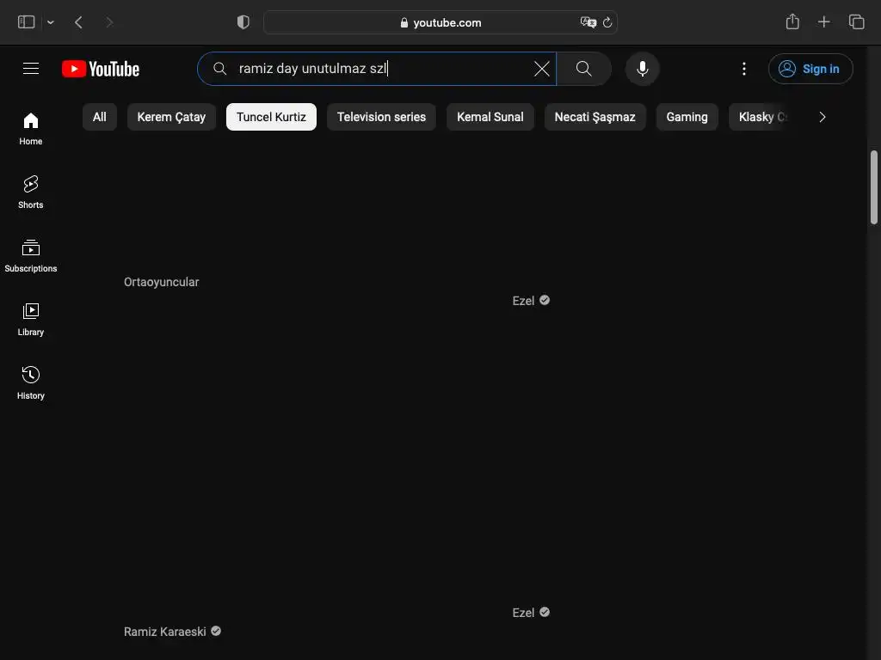This screenshot has width=881, height=660.
Task: Open History in the sidebar
Action: 31,383
